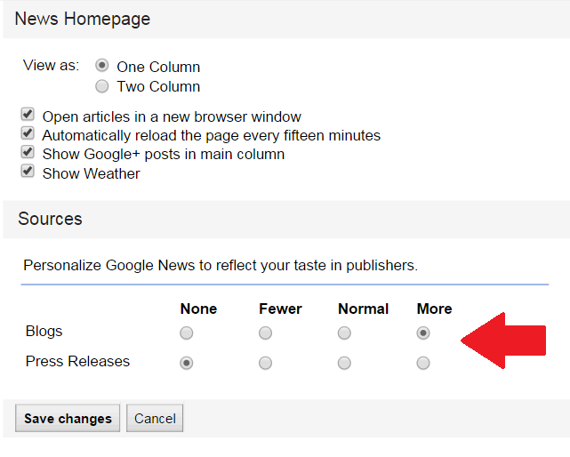The image size is (570, 457).
Task: Set Press Releases to Fewer
Action: click(265, 363)
